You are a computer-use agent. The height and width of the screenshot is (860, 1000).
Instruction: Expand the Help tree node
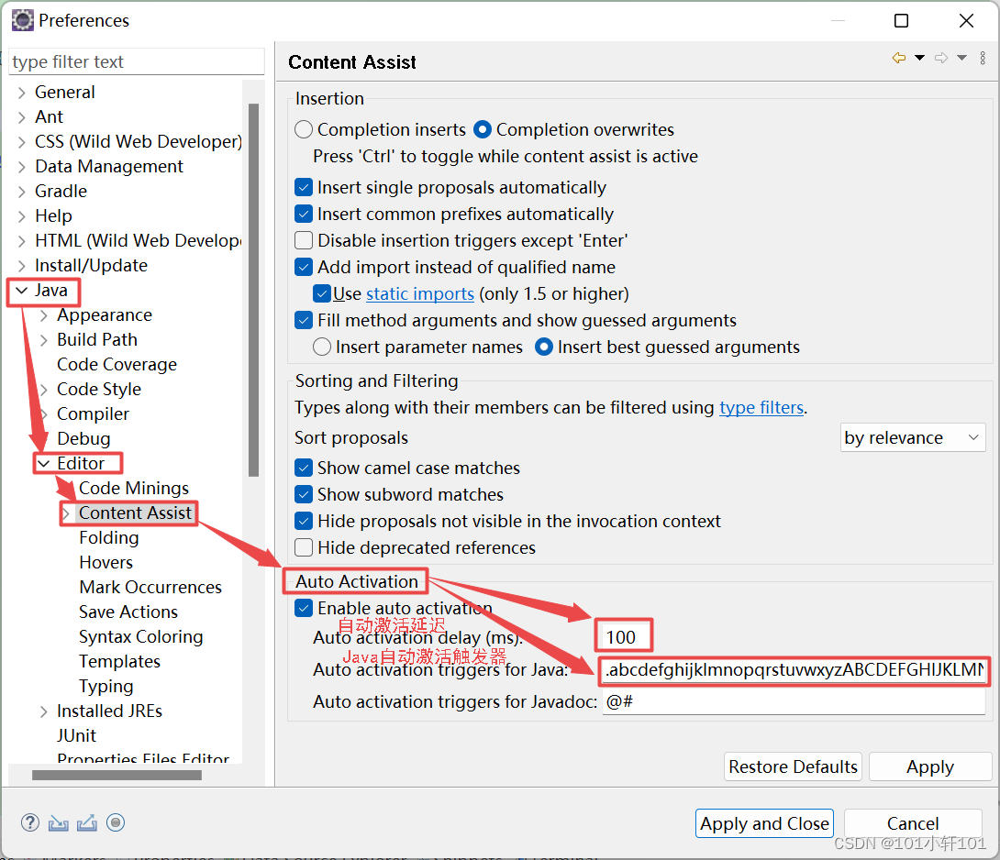point(22,216)
